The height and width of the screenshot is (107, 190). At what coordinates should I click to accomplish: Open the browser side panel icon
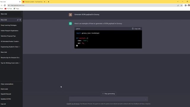click(185, 5)
